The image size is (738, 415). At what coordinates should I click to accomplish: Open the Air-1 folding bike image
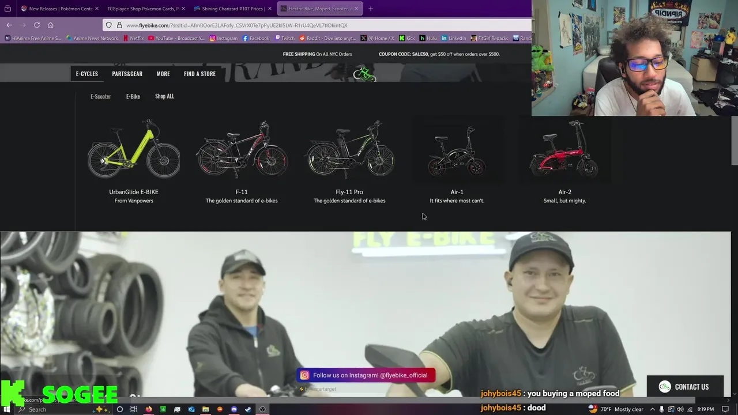tap(457, 151)
